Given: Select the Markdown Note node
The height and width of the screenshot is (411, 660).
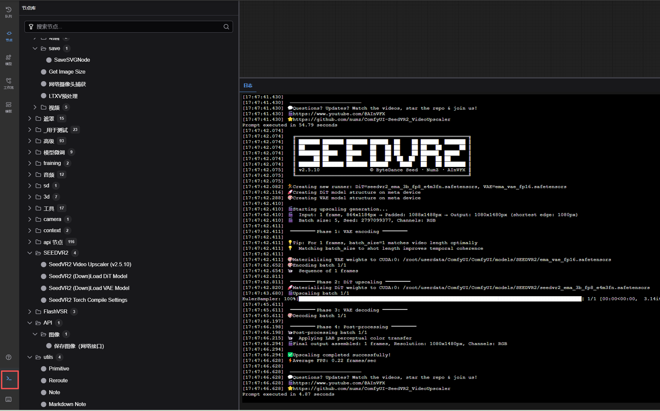Looking at the screenshot, I should (x=68, y=404).
